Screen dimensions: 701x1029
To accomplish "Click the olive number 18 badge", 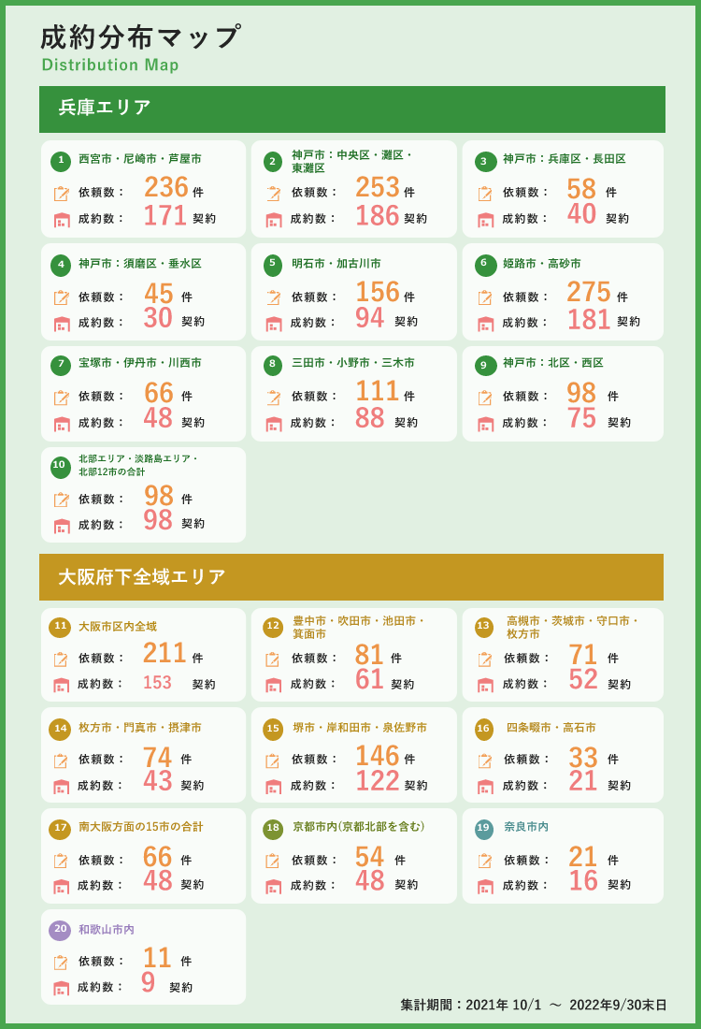I will pyautogui.click(x=273, y=828).
